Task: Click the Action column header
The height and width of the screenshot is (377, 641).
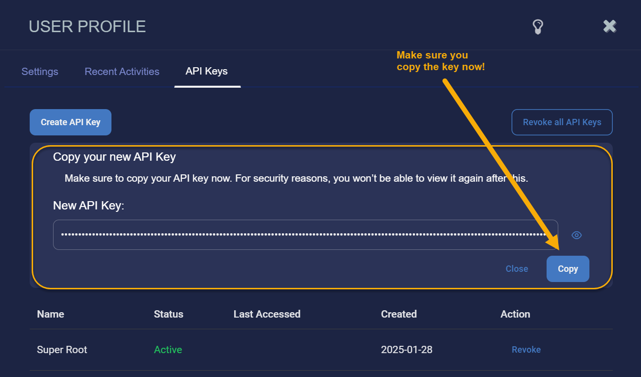Action: coord(515,314)
